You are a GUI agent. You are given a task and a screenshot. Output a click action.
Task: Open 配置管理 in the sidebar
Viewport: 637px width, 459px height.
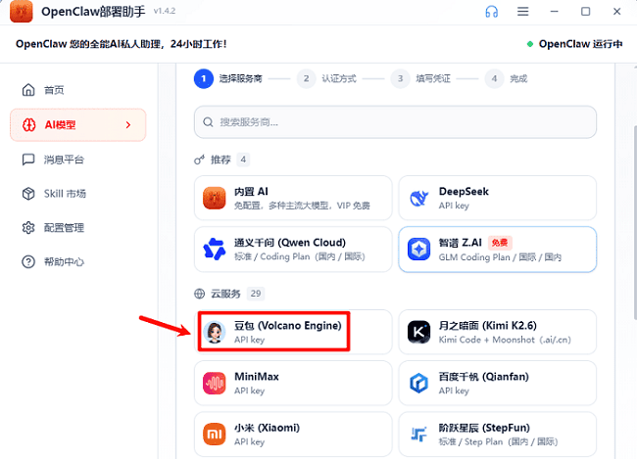[x=78, y=228]
